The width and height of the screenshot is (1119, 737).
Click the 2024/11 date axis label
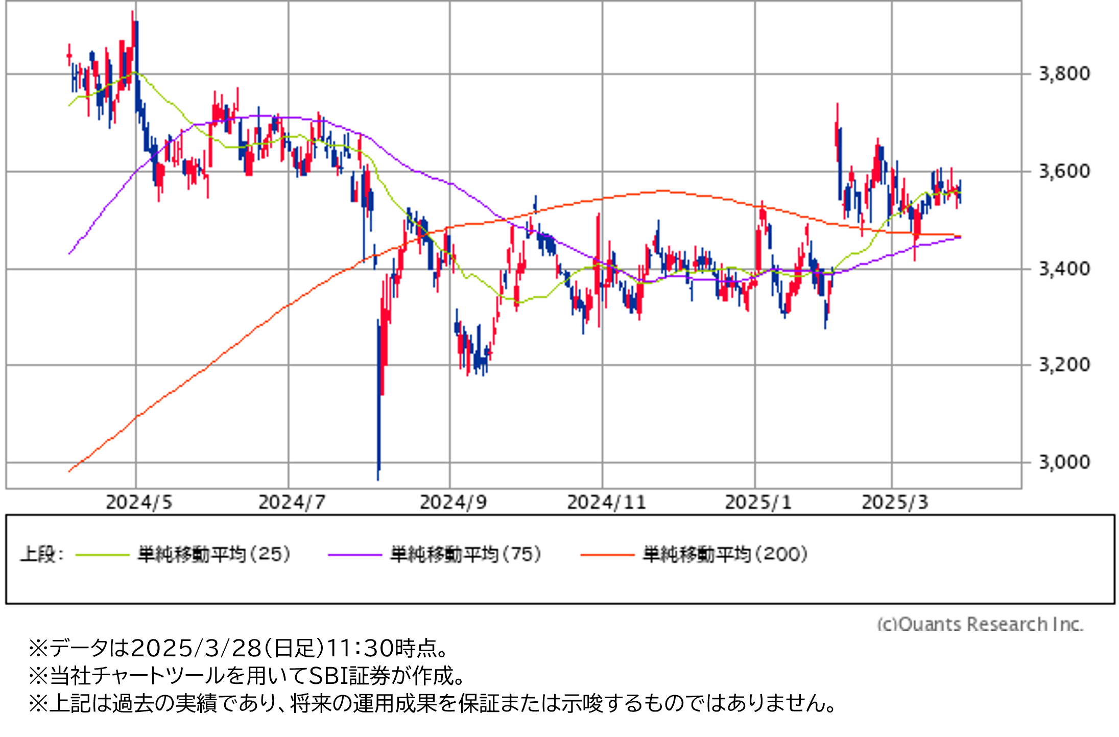click(606, 503)
